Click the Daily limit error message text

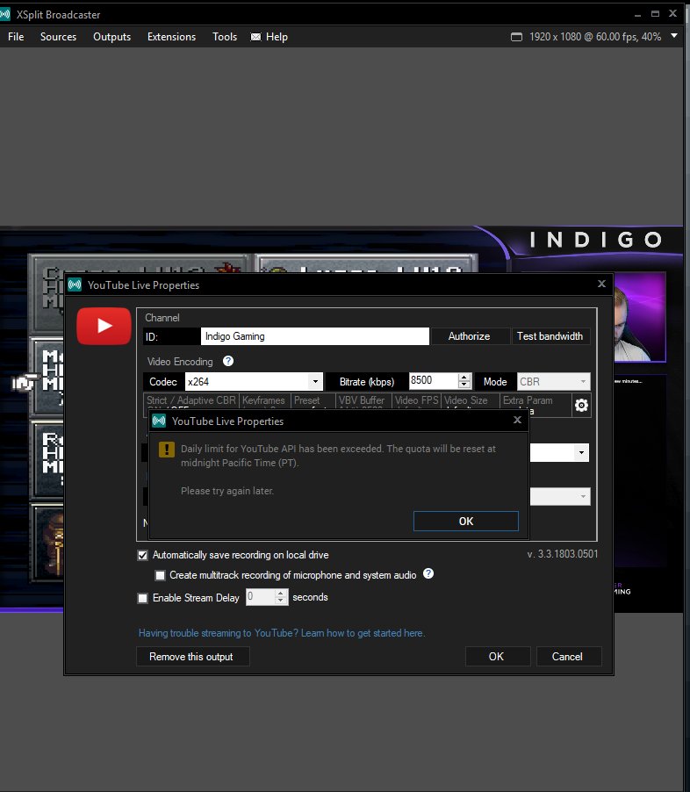pyautogui.click(x=338, y=456)
